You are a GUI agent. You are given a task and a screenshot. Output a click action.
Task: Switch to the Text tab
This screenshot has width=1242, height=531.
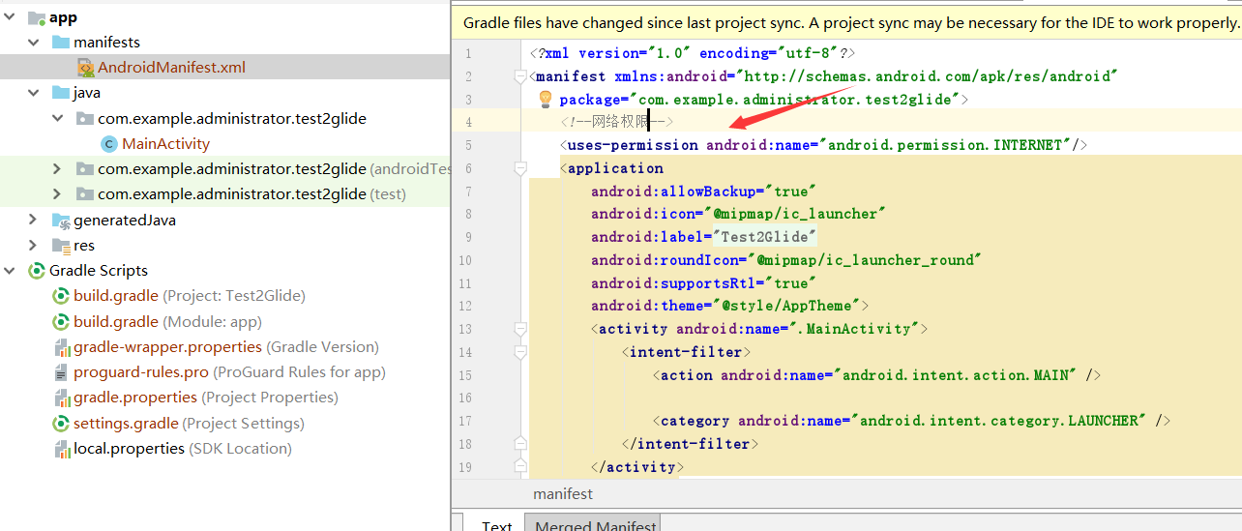tap(497, 524)
